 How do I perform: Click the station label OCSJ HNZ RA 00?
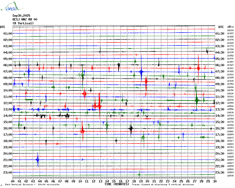pos(25,19)
